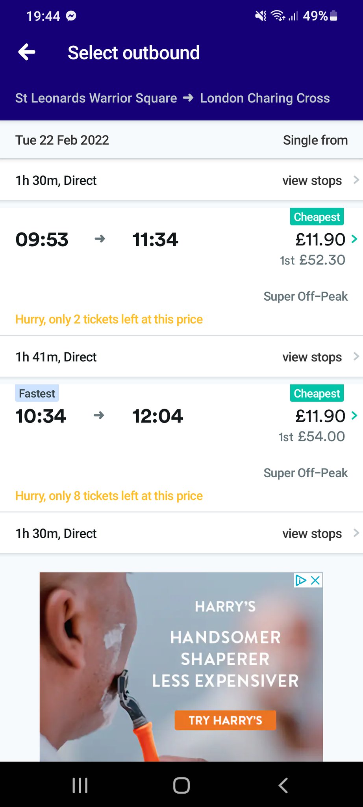The height and width of the screenshot is (807, 363).
Task: Tap the AdChoices info icon
Action: [x=301, y=580]
